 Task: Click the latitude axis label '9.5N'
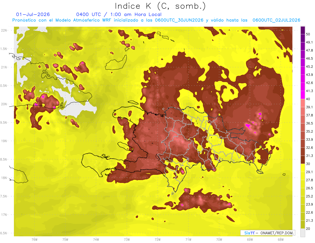click(4, 122)
